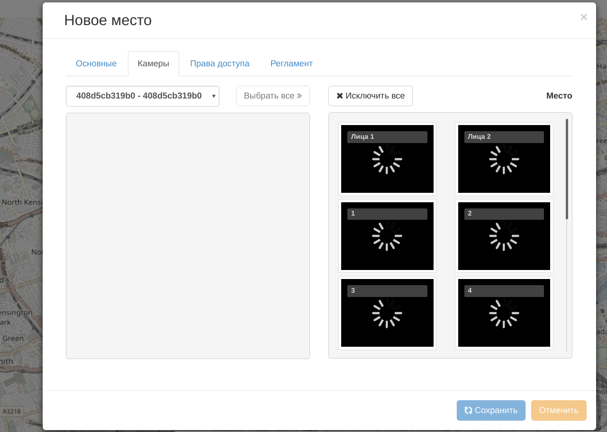
Task: Click the Отменить button
Action: point(559,410)
